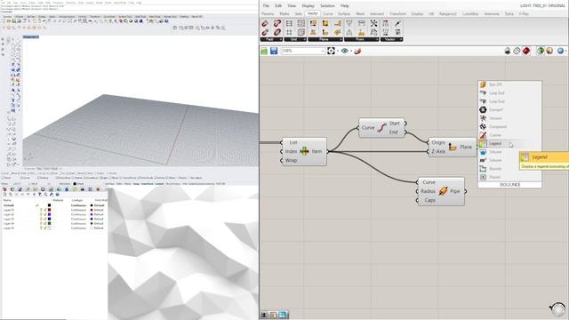Expand the Grid panel dropdown bar

pyautogui.click(x=295, y=39)
